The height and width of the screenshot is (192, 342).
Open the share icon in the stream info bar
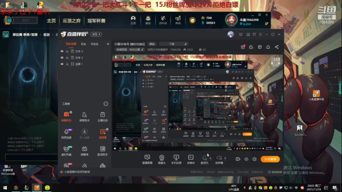[277, 47]
